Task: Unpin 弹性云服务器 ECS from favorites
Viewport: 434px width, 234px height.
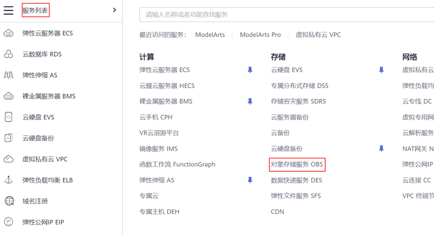Action: tap(250, 70)
